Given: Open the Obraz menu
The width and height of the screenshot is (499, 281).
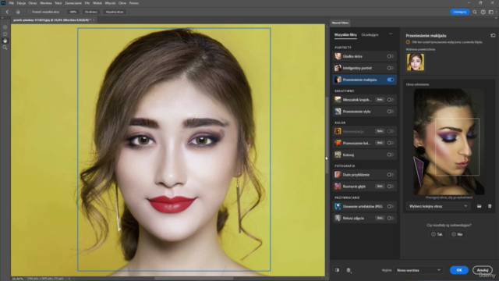Looking at the screenshot, I should tap(33, 3).
